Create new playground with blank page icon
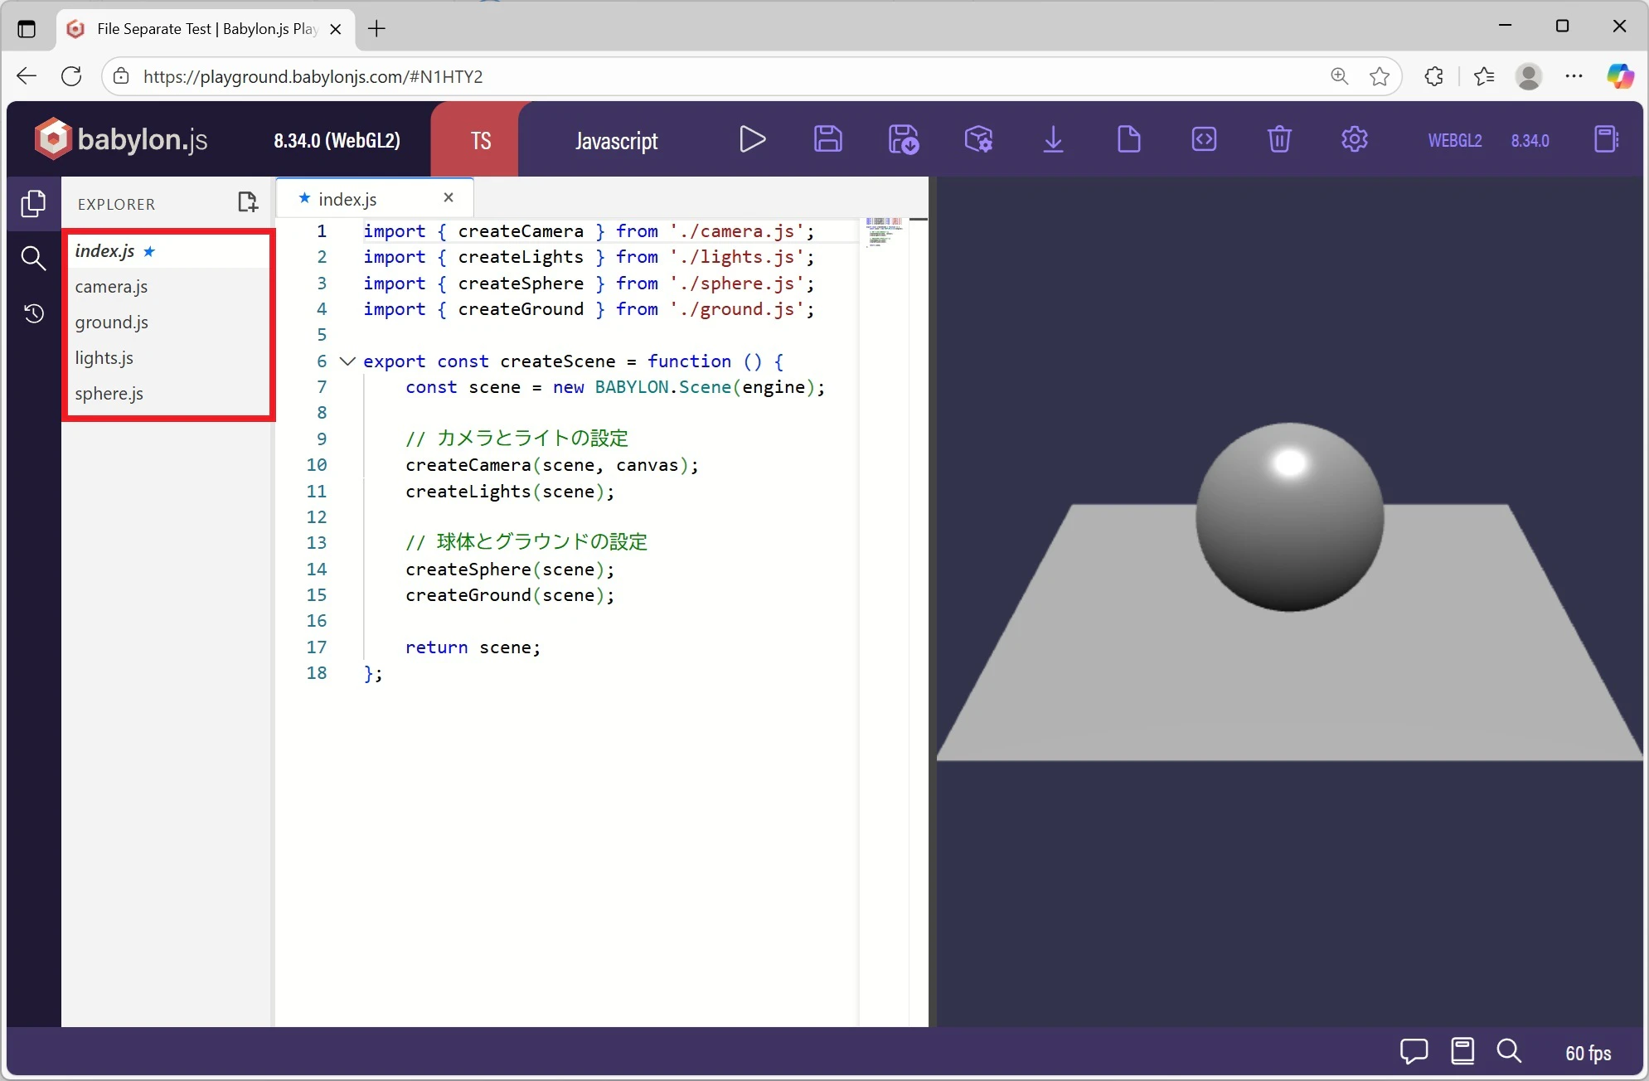Image resolution: width=1649 pixels, height=1081 pixels. [1128, 139]
